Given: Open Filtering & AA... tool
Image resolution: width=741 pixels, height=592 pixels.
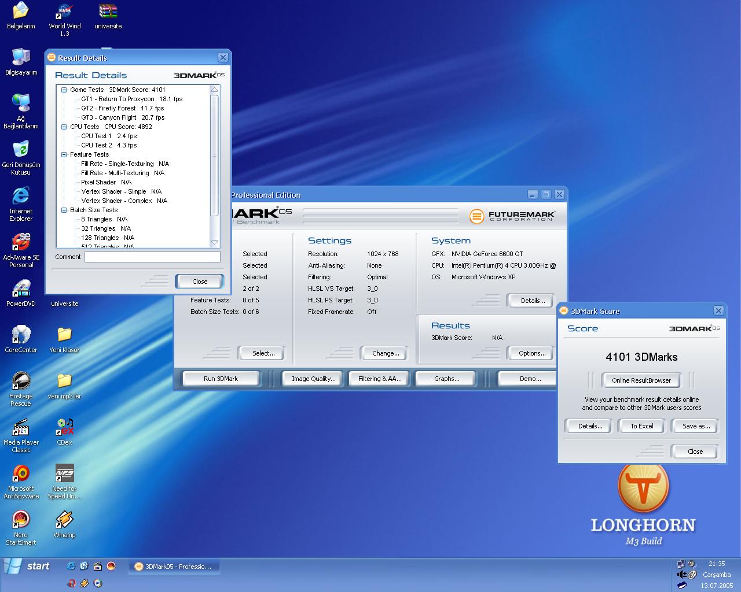Looking at the screenshot, I should point(380,379).
